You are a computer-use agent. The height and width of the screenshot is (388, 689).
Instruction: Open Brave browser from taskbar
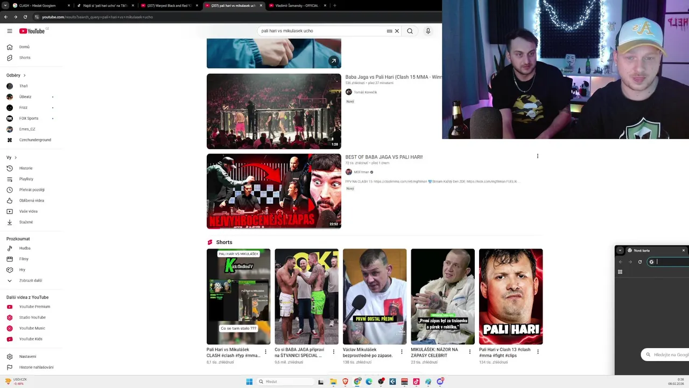(x=345, y=382)
